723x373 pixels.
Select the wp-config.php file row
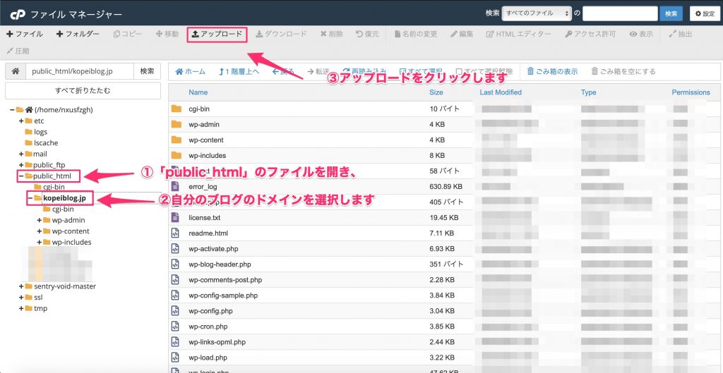click(210, 311)
